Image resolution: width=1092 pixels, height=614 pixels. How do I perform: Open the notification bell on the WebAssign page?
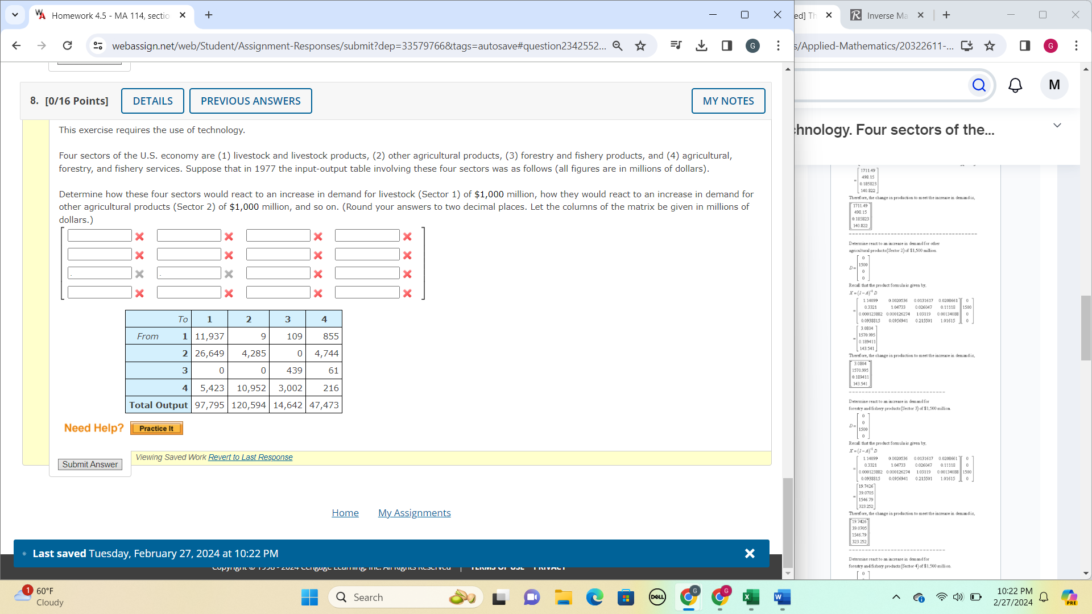pyautogui.click(x=1015, y=85)
